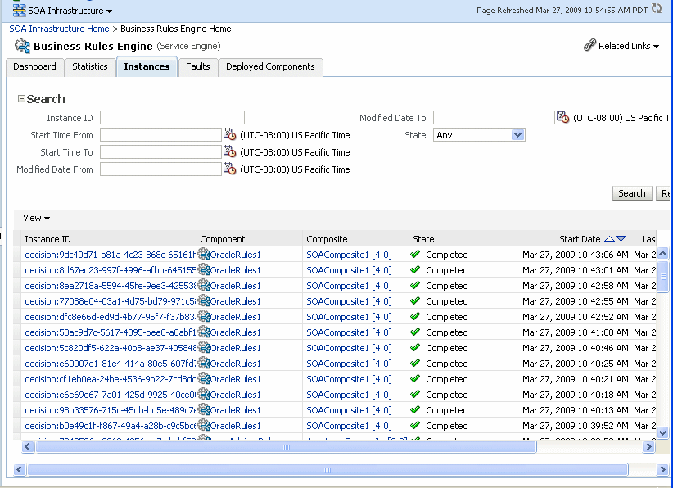Viewport: 673px width, 488px height.
Task: Switch to the Statistics tab
Action: (90, 67)
